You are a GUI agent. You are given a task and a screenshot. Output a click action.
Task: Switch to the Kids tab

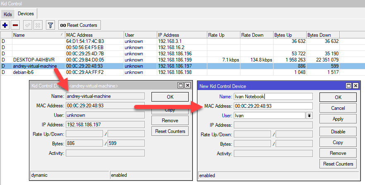(8, 14)
